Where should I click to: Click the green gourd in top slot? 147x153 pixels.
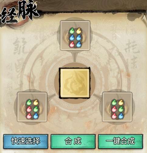coord(72,31)
